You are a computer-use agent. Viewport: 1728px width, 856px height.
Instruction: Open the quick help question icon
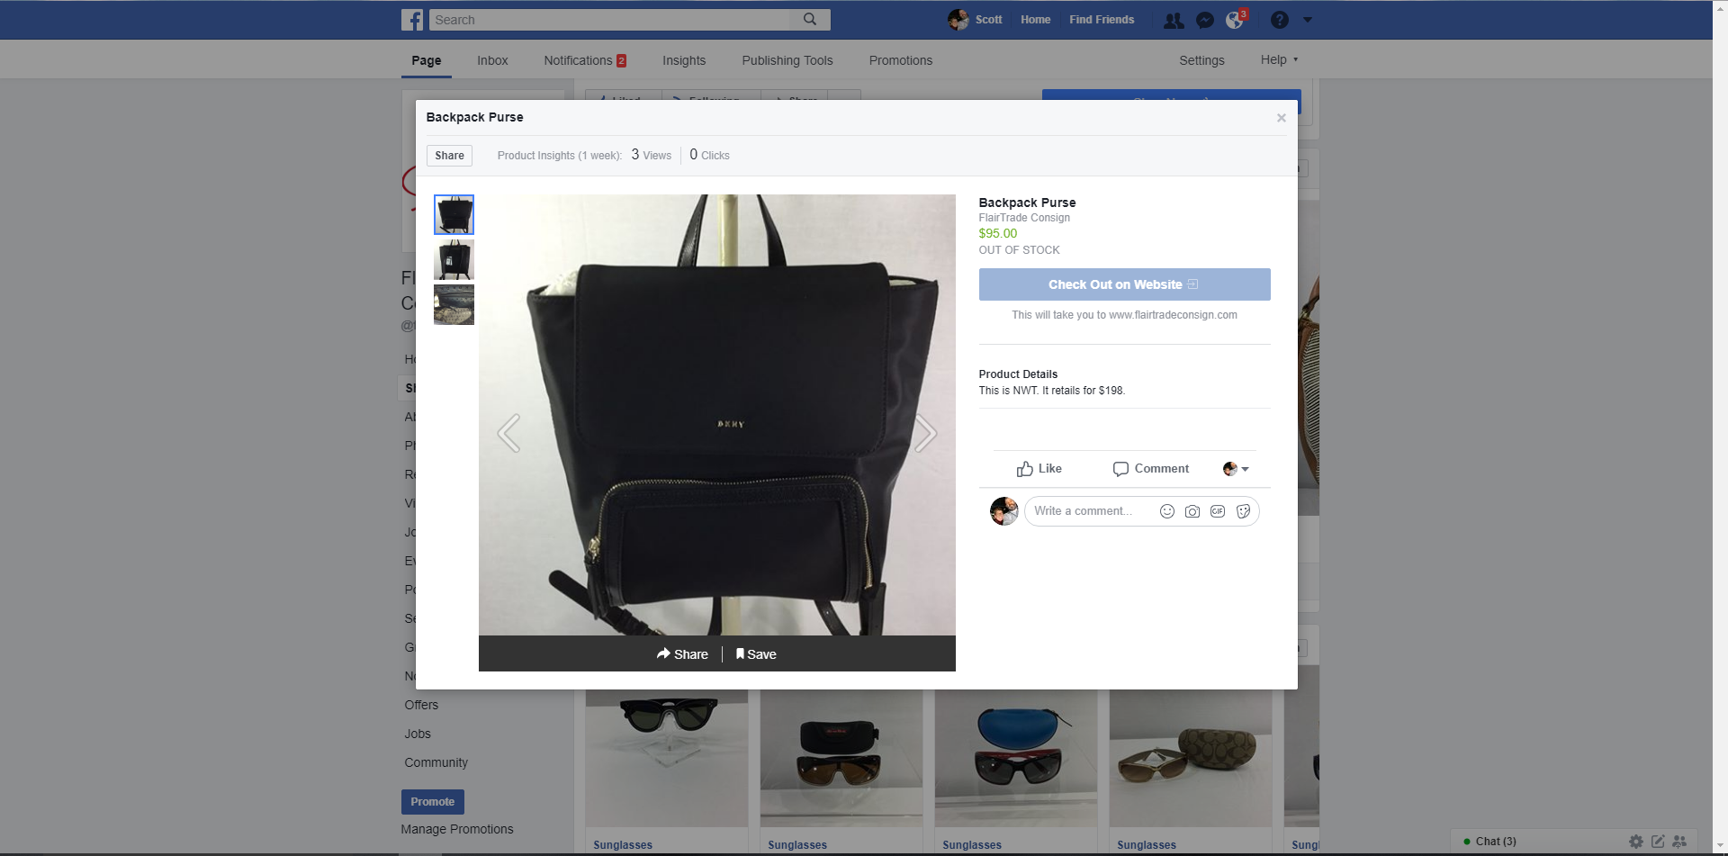pos(1280,20)
